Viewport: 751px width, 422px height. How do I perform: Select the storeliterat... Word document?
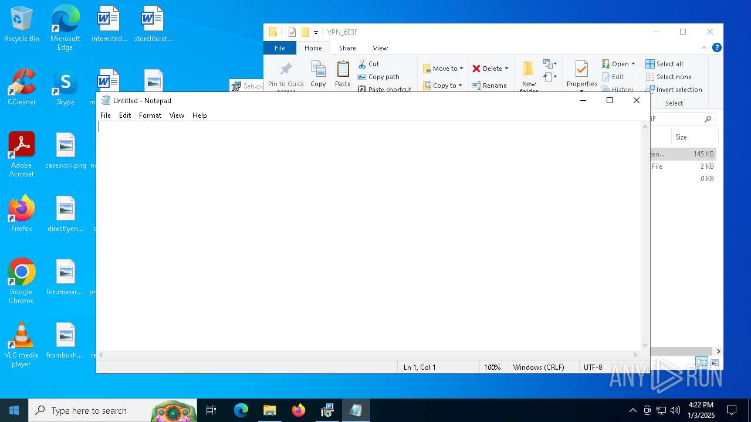(x=153, y=25)
